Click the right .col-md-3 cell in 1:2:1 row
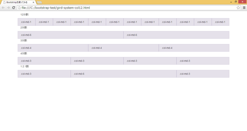Image resolution: width=247 pixels, height=131 pixels. (x=203, y=74)
